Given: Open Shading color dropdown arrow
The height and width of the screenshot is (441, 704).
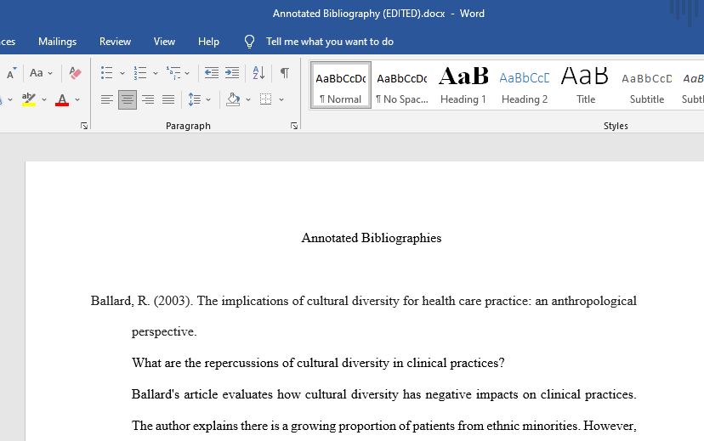Looking at the screenshot, I should coord(248,99).
